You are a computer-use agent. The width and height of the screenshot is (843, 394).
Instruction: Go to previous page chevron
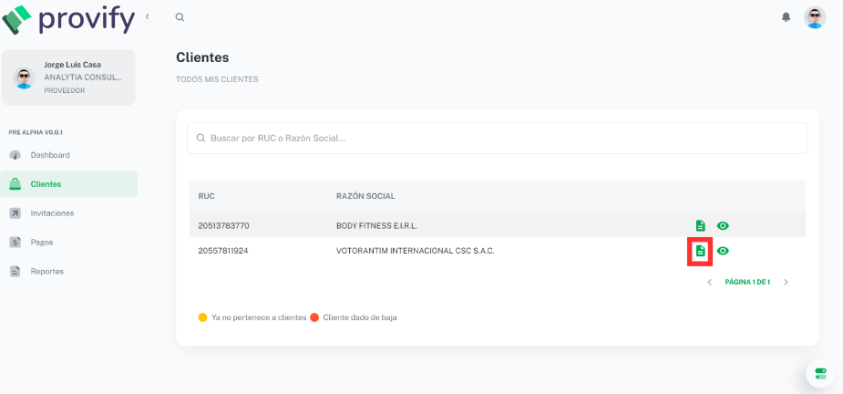tap(710, 282)
